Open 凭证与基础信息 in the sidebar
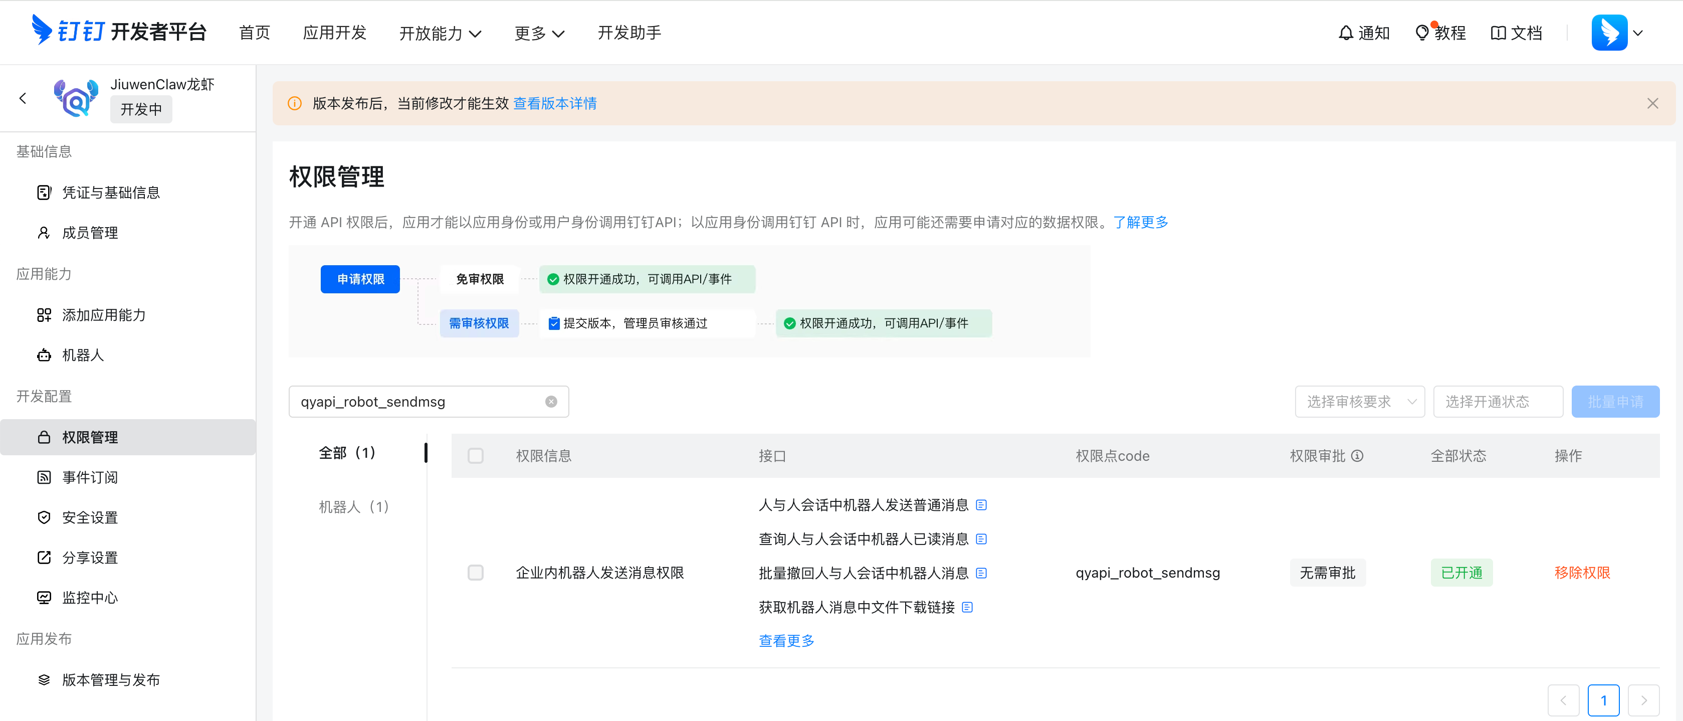The image size is (1683, 721). click(x=110, y=192)
